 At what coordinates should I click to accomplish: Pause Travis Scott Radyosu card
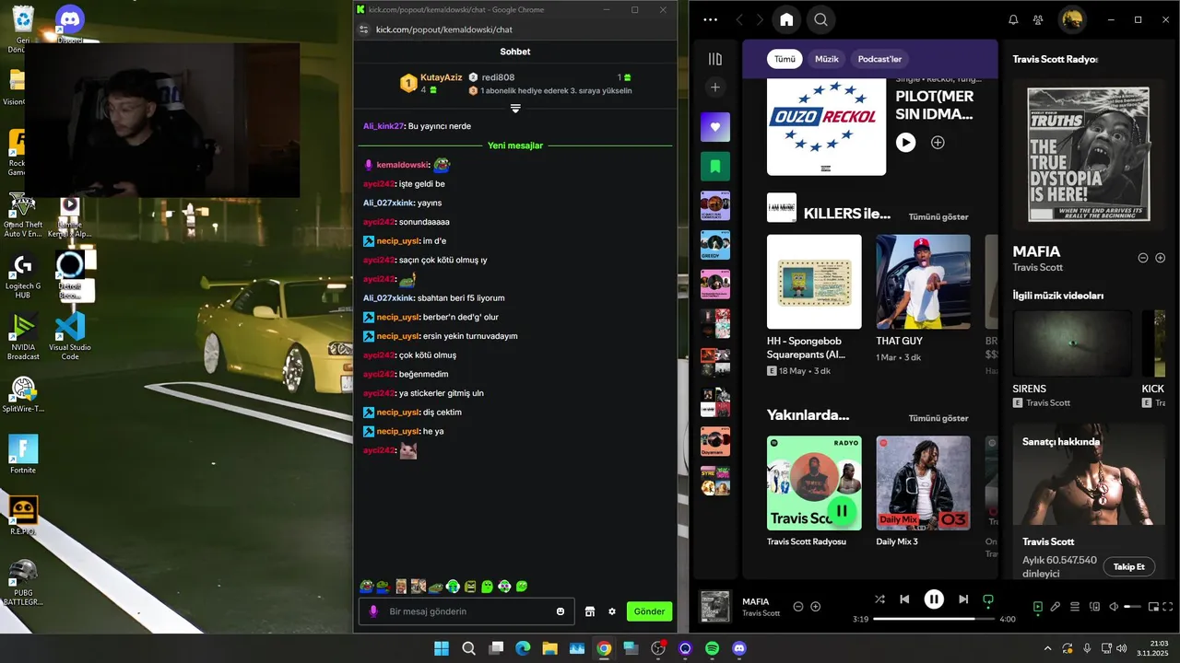coord(842,510)
